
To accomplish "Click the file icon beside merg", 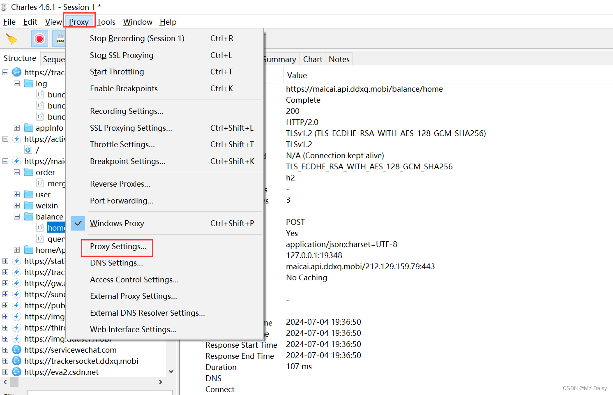I will [x=40, y=183].
